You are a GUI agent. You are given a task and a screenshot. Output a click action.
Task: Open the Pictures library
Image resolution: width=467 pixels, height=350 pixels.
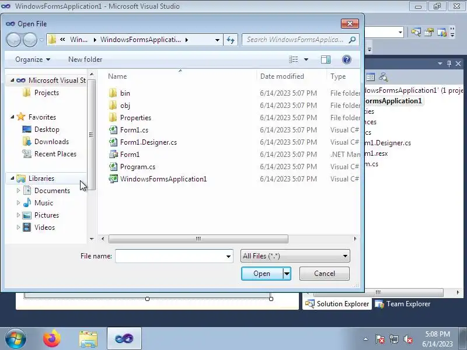coord(47,215)
